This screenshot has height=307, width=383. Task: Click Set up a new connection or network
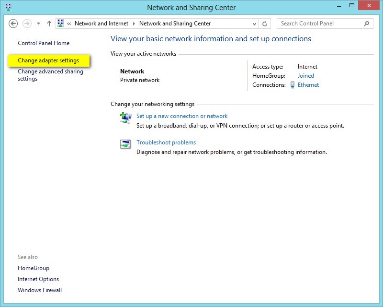click(182, 116)
